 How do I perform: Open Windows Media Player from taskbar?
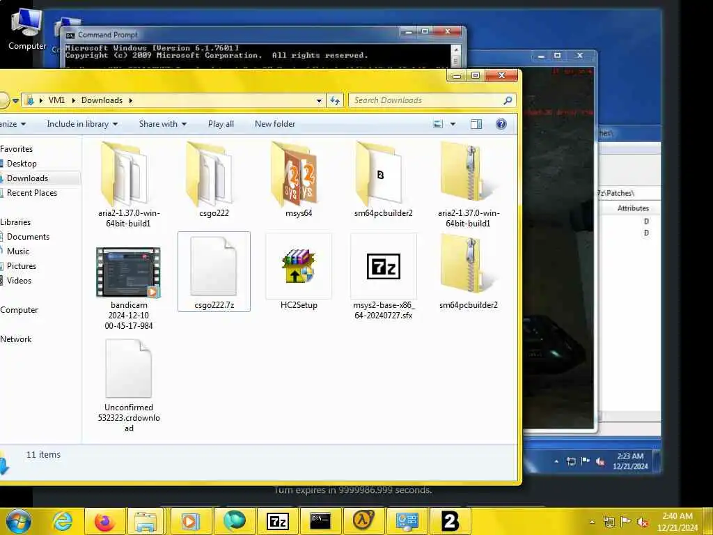pos(190,521)
